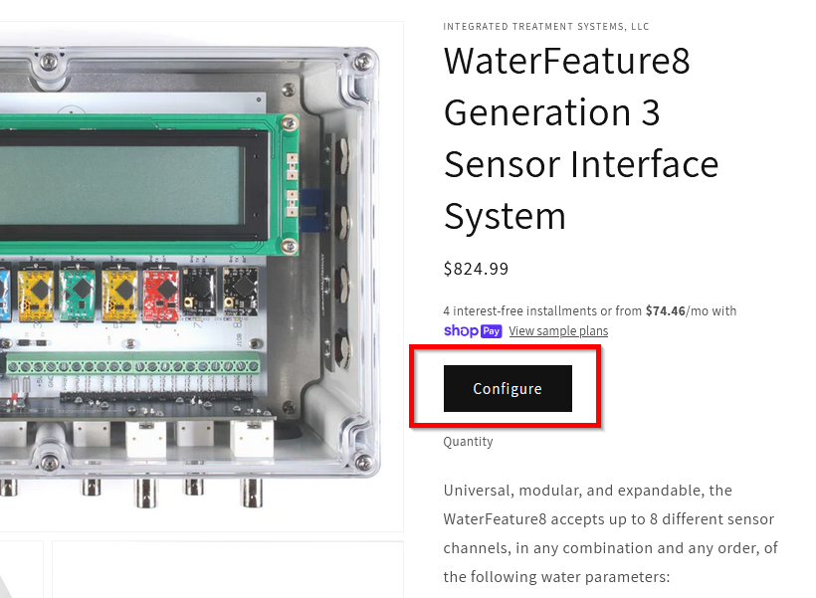Screen dimensions: 816x598
Task: Open the main WaterFeature8 product image
Action: coord(199,269)
